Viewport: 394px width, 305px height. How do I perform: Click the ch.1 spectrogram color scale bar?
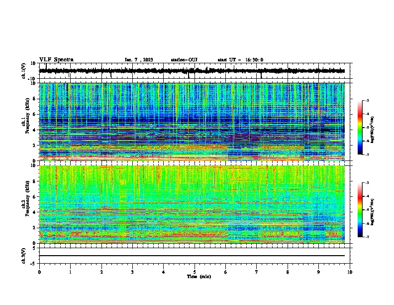pos(360,128)
